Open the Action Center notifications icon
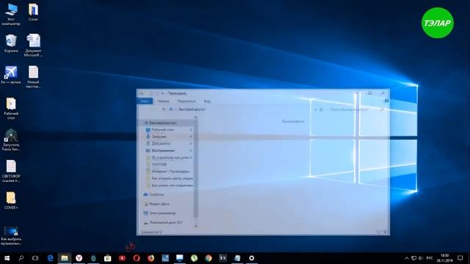This screenshot has height=264, width=470. [460, 258]
